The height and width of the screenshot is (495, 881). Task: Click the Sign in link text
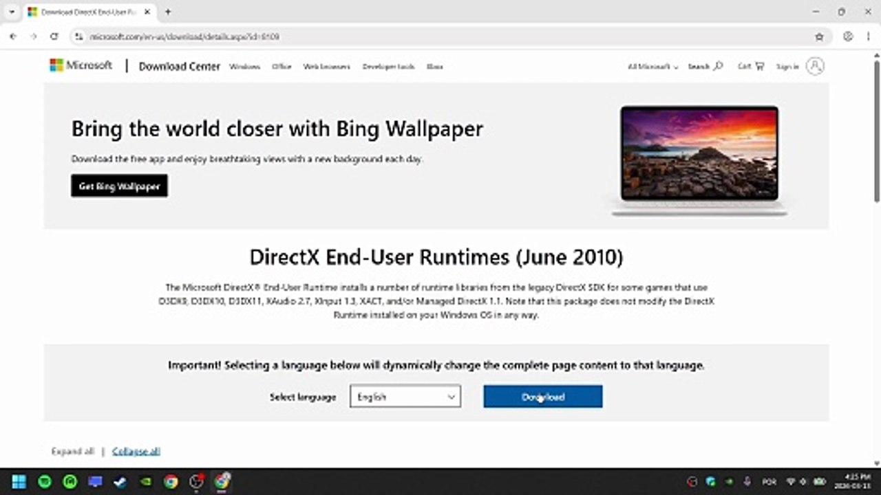787,67
